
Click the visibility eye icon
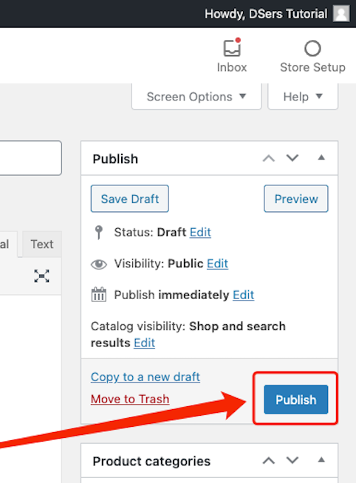click(98, 264)
